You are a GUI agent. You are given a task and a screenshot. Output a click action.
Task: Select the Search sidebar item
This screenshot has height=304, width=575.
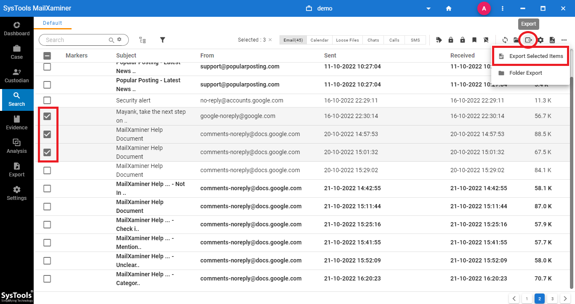tap(17, 99)
